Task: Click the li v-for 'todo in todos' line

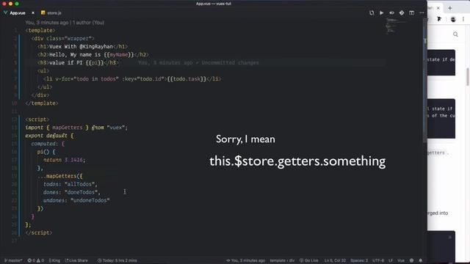Action: [132, 78]
